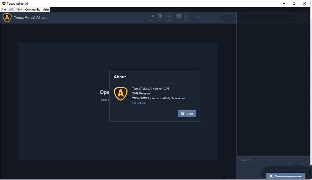Click the Opacity value field
This screenshot has width=312, height=180.
point(301,164)
